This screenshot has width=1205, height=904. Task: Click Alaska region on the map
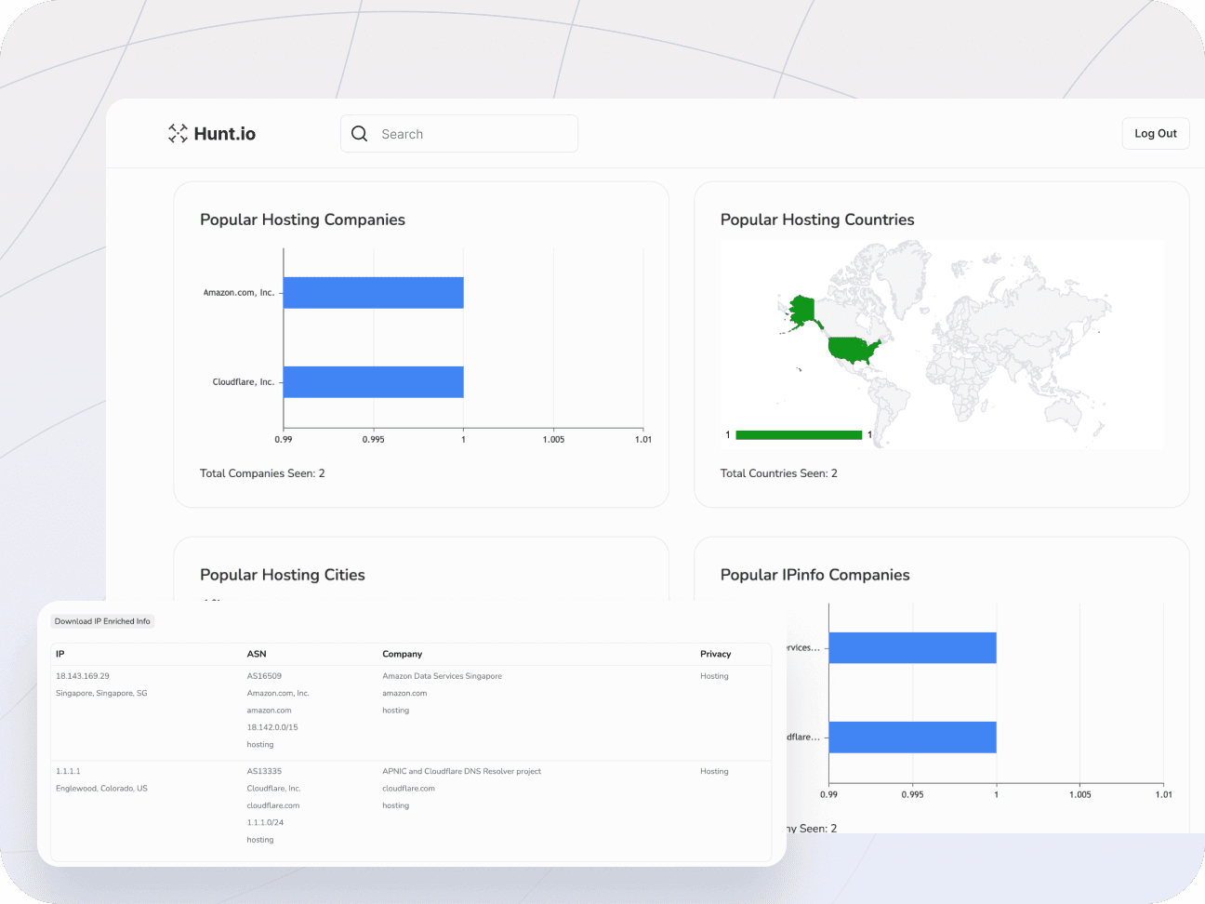coord(801,312)
